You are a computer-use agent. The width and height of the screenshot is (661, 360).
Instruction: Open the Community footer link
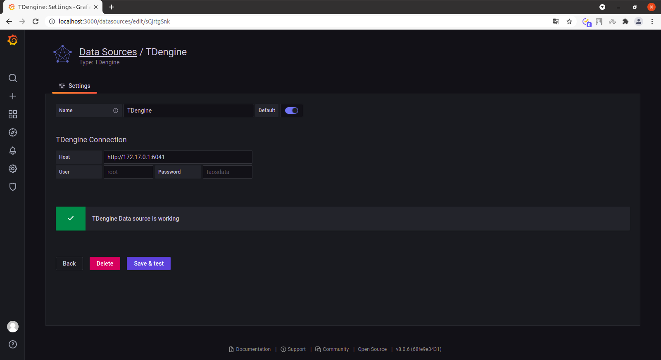coord(332,349)
